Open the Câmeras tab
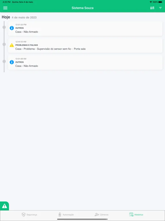 102,215
